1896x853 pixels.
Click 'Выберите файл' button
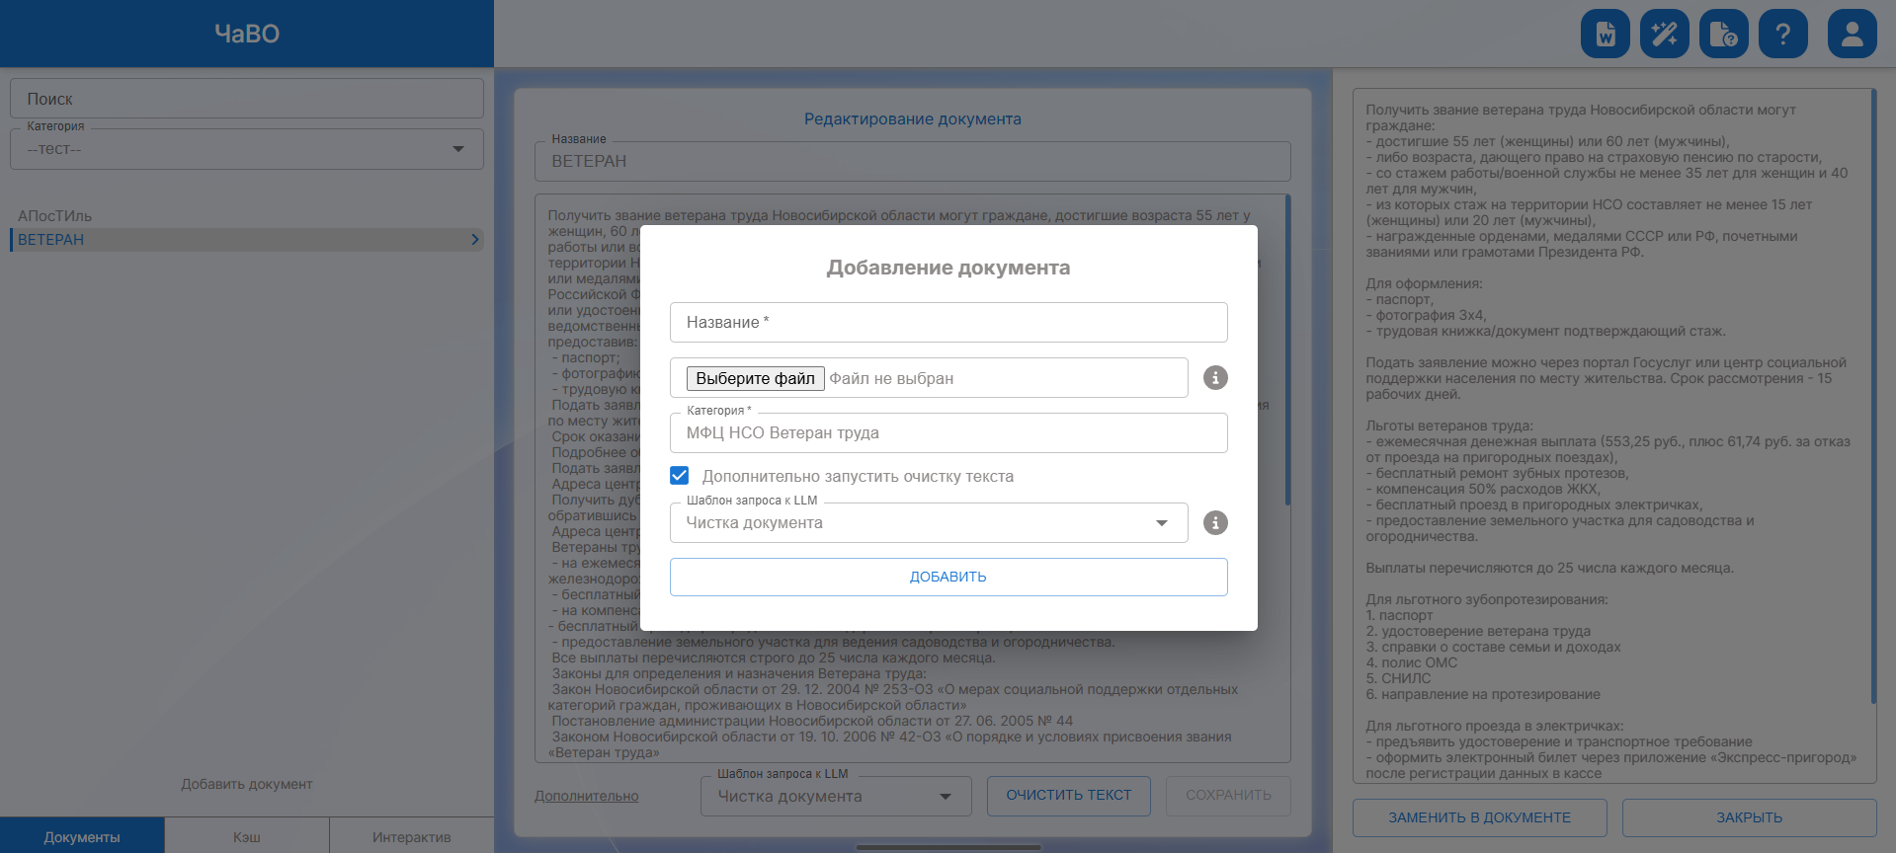click(755, 378)
